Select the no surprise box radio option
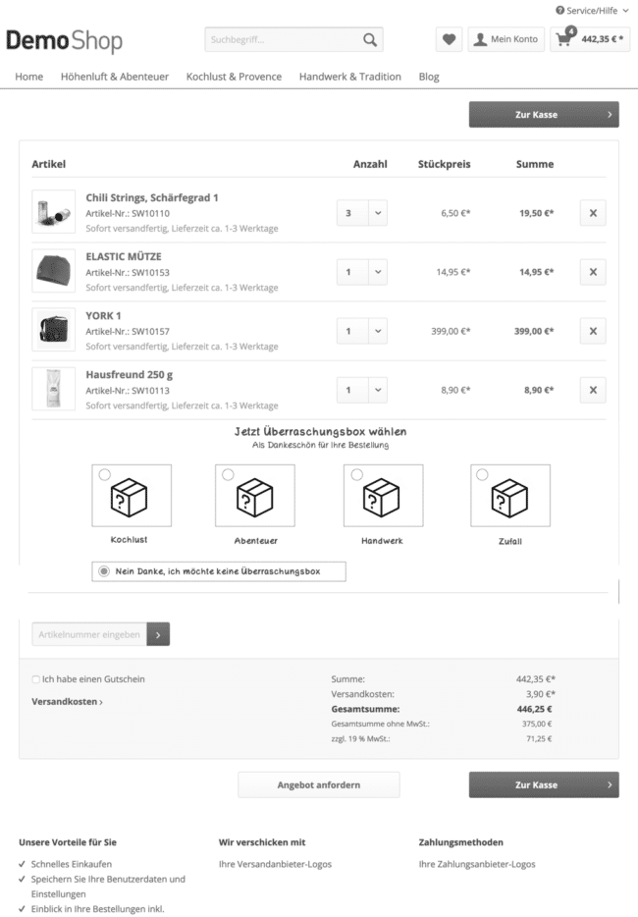Screen dimensions: 638x917 [x=103, y=571]
